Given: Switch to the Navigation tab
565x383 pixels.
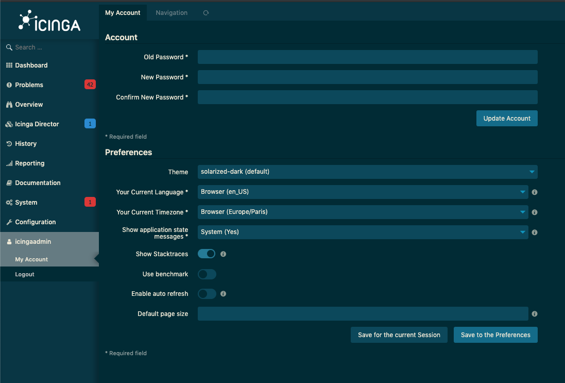Looking at the screenshot, I should 172,12.
